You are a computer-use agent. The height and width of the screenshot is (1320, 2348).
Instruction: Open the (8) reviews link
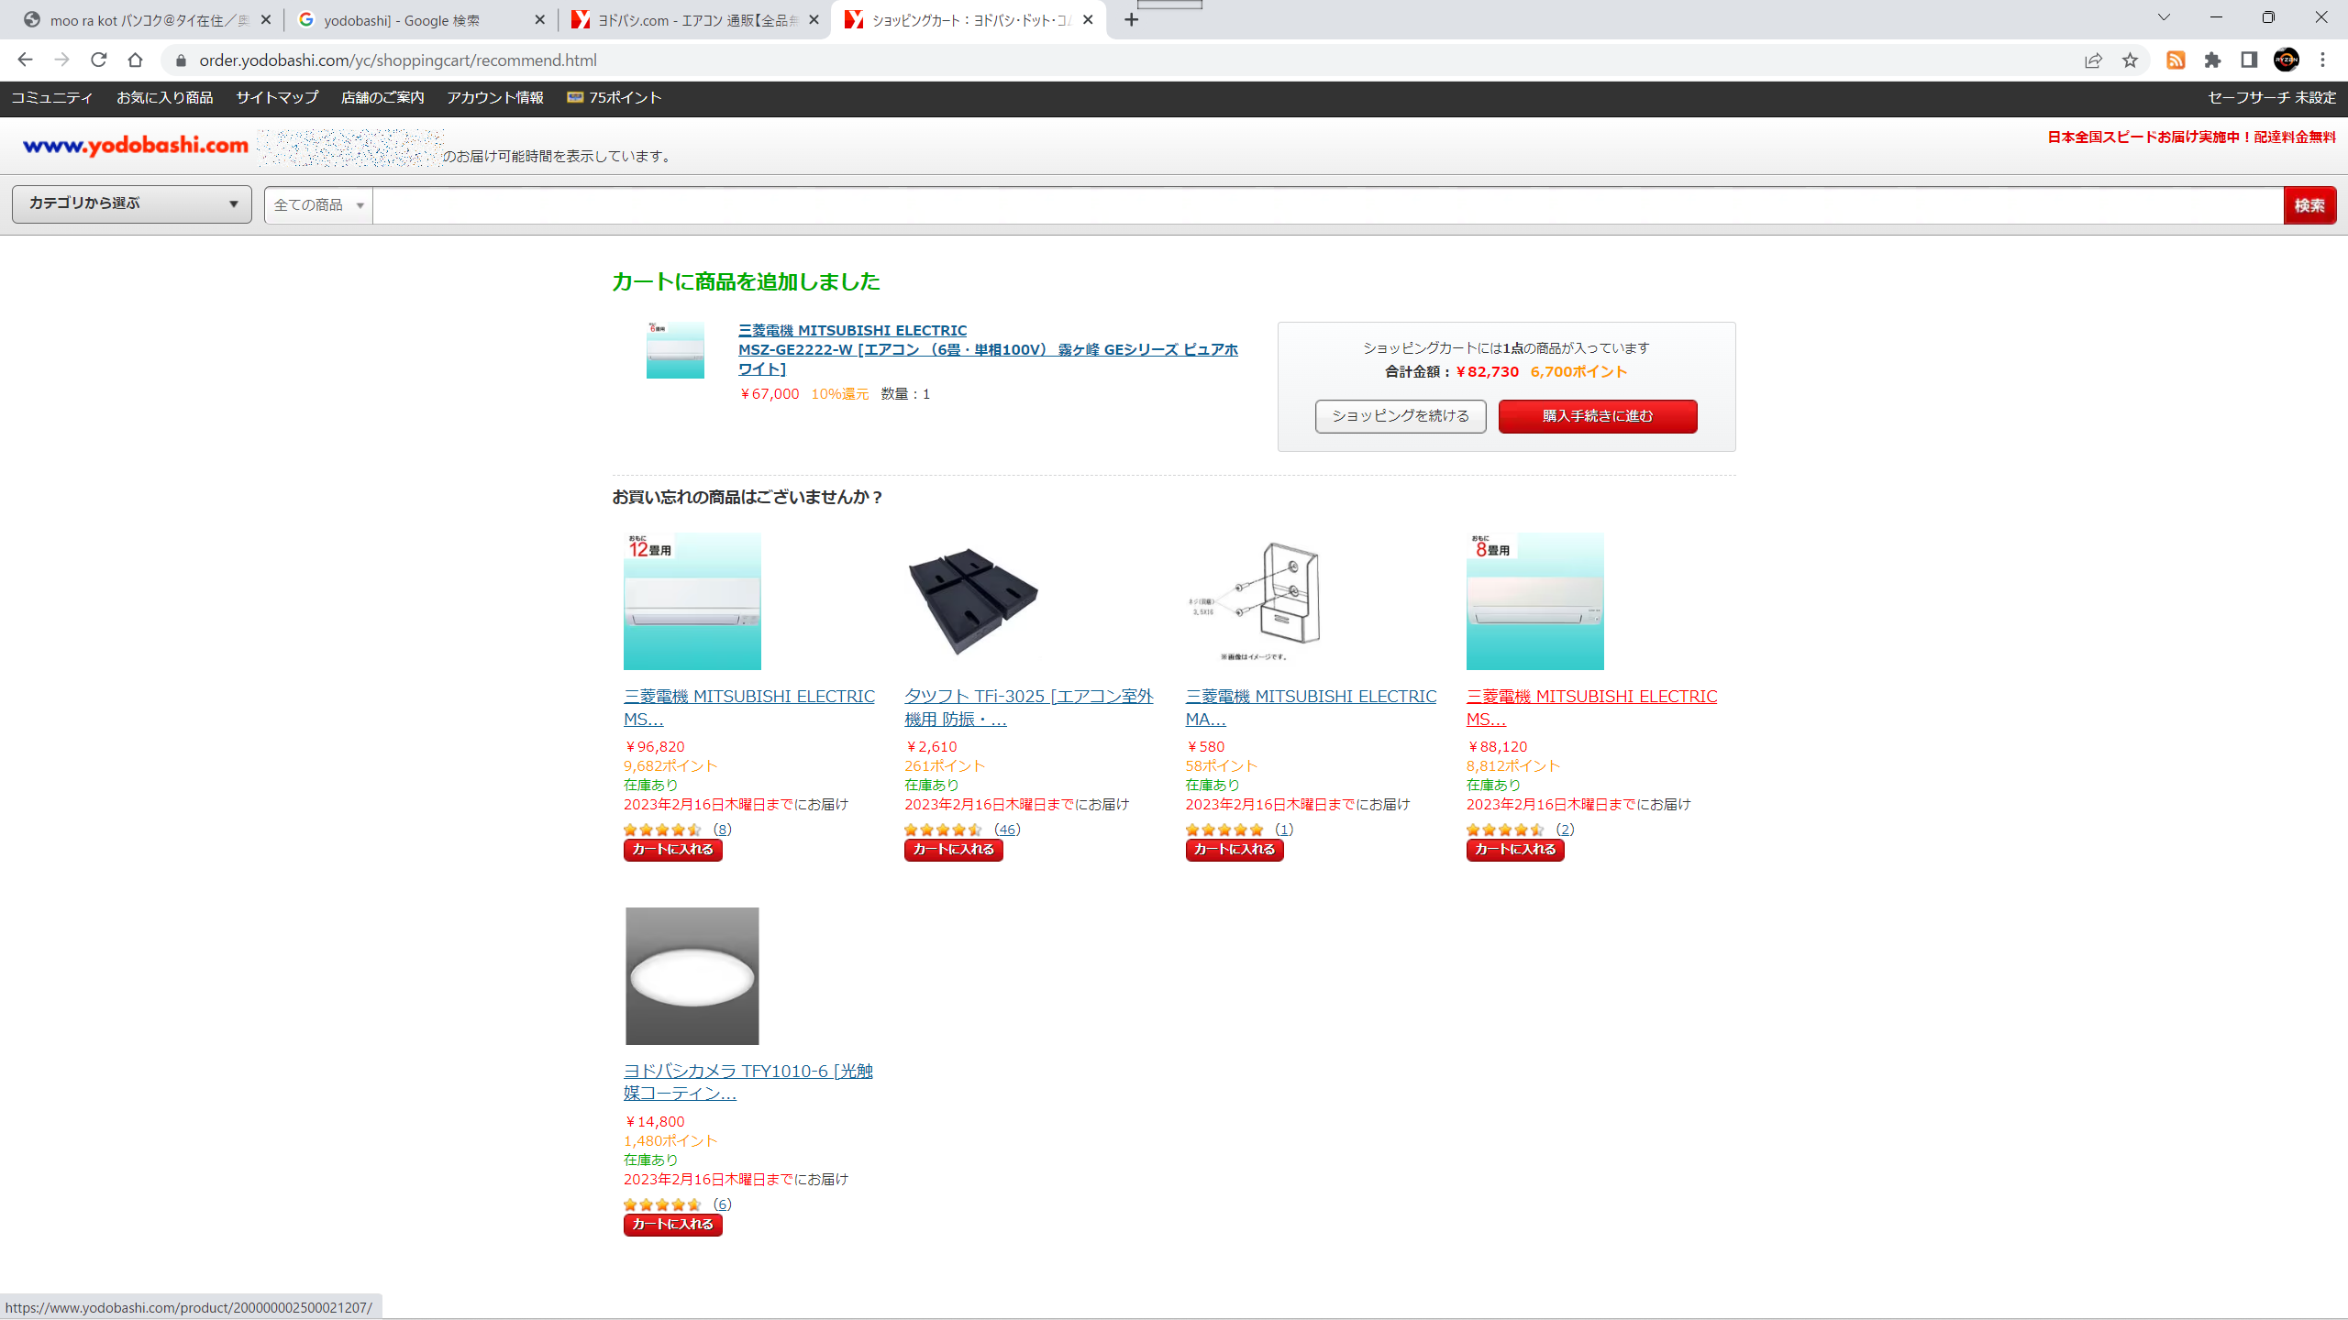[723, 830]
